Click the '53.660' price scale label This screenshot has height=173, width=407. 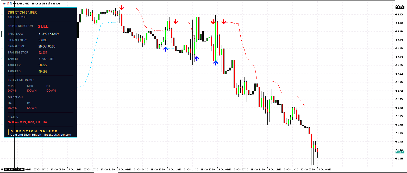coord(400,48)
